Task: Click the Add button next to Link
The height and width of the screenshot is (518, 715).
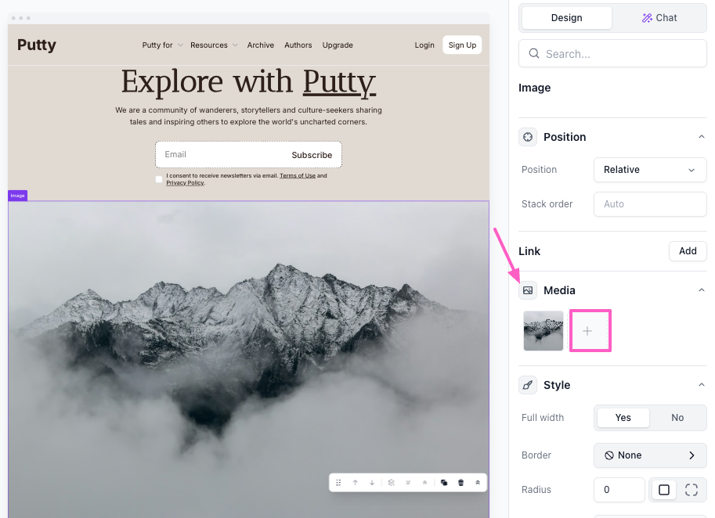Action: [687, 251]
